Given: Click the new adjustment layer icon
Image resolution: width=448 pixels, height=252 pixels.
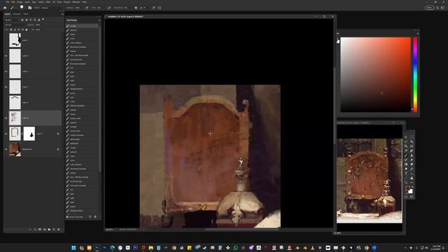Looking at the screenshot, I should coord(45,229).
